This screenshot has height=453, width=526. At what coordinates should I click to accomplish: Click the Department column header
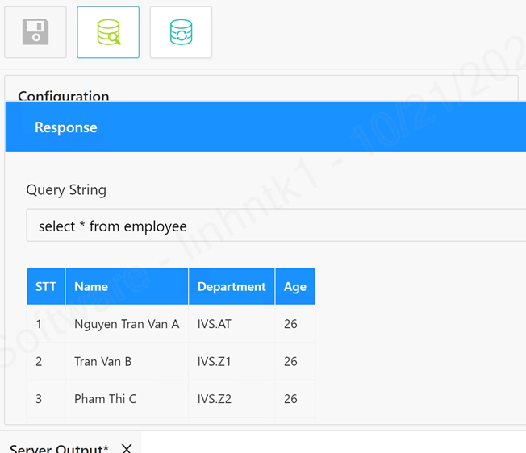(232, 286)
